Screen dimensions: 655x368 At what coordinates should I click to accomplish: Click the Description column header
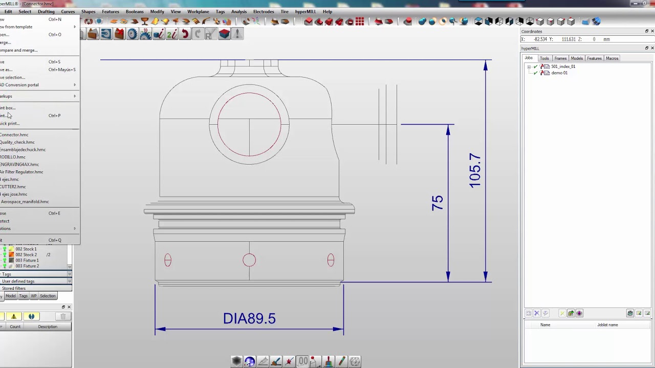click(48, 327)
